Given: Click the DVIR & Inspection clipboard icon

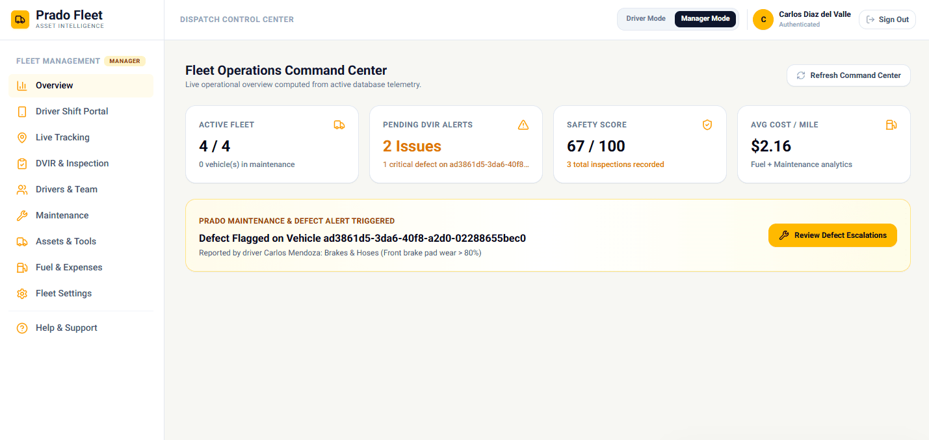Looking at the screenshot, I should click(22, 163).
